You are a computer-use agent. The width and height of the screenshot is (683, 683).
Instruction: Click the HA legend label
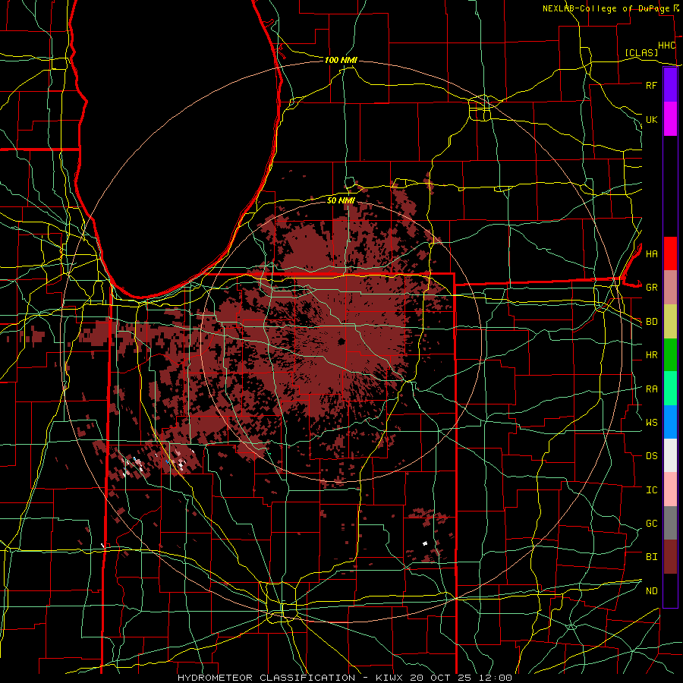click(x=651, y=254)
